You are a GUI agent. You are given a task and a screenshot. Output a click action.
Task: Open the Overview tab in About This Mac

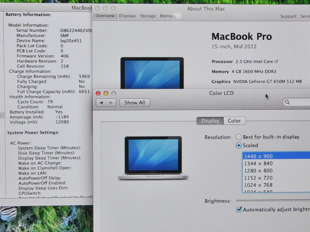(105, 16)
